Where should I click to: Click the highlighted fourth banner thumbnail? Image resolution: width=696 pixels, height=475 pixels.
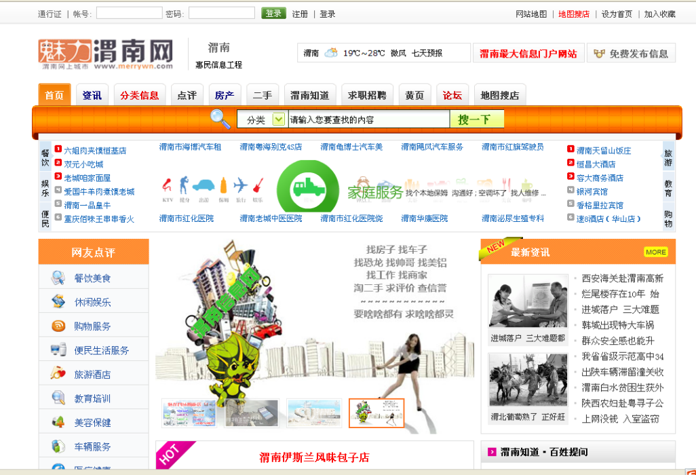376,413
